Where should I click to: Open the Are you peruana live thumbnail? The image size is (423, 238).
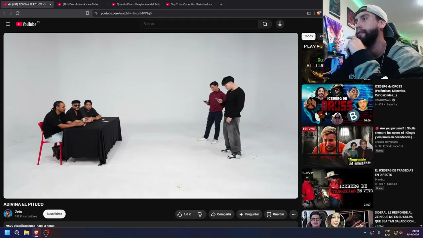tap(337, 146)
